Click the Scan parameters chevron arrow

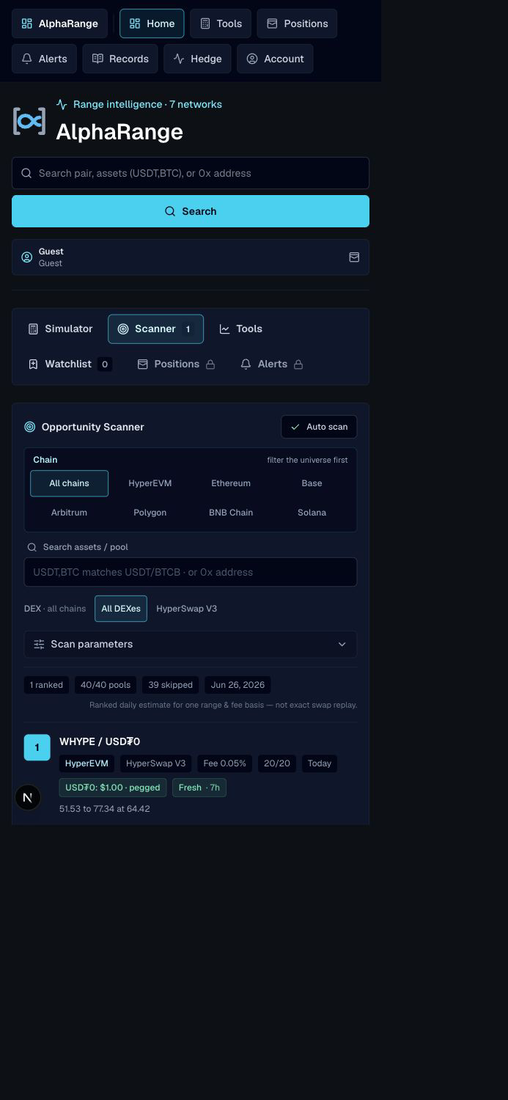tap(342, 644)
